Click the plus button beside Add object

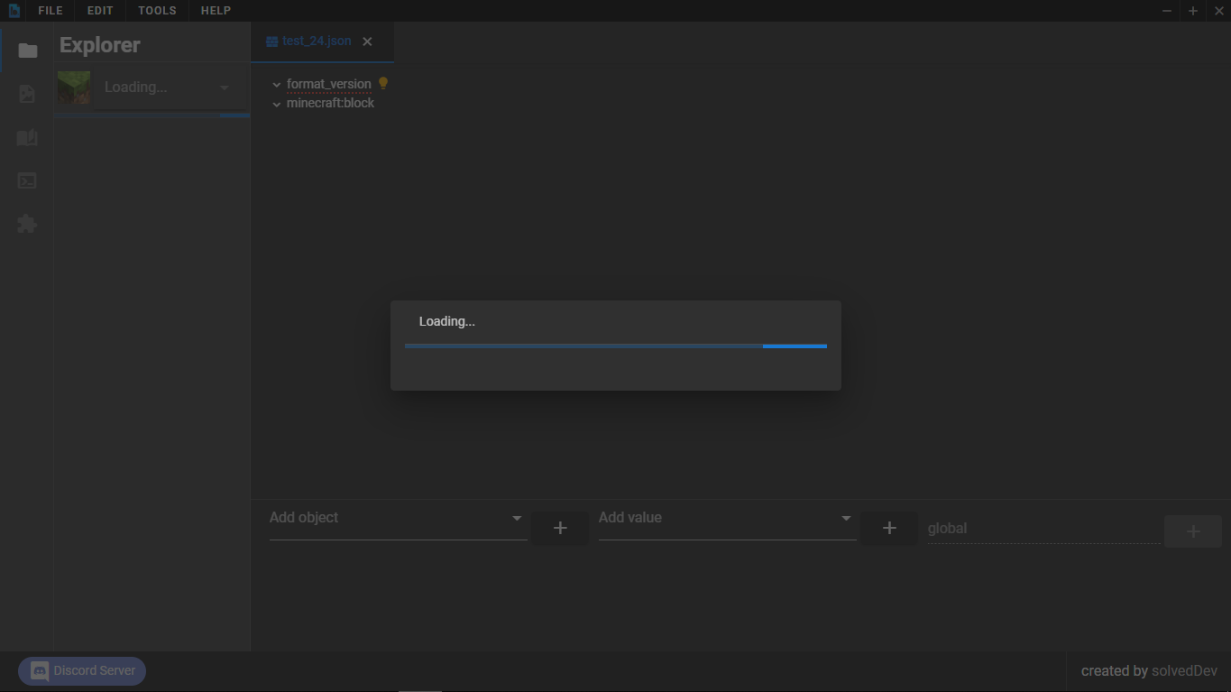click(559, 528)
